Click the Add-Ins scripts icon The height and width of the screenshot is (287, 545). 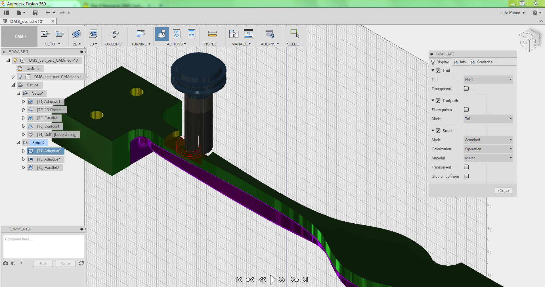click(270, 34)
